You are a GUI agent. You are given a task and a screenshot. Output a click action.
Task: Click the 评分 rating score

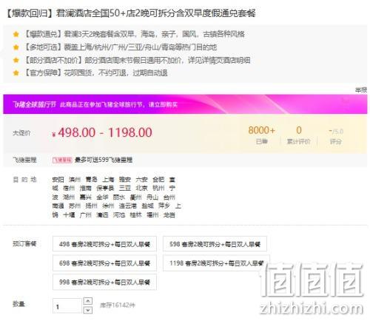click(x=336, y=136)
